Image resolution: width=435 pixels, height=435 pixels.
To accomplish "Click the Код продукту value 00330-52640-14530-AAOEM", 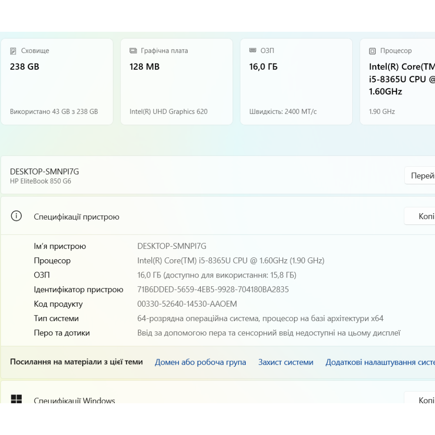I will (x=187, y=304).
